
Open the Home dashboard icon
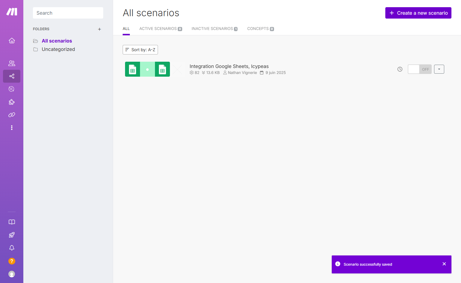[x=12, y=40]
